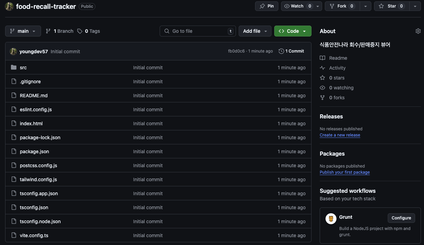Click the magnifier icon in Go to file

167,31
